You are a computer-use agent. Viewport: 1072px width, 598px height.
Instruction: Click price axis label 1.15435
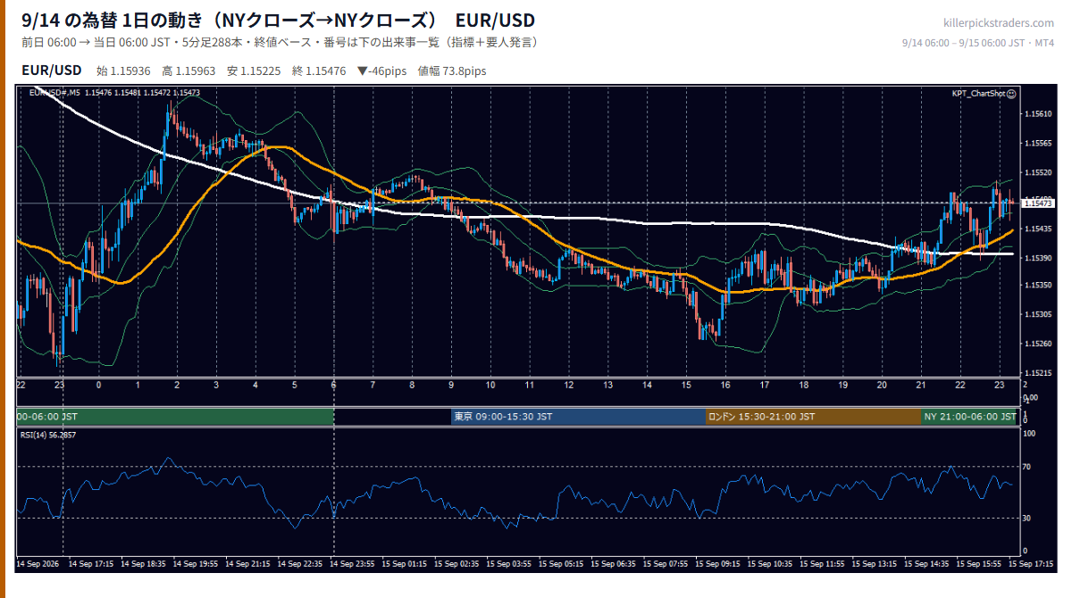[x=1037, y=229]
